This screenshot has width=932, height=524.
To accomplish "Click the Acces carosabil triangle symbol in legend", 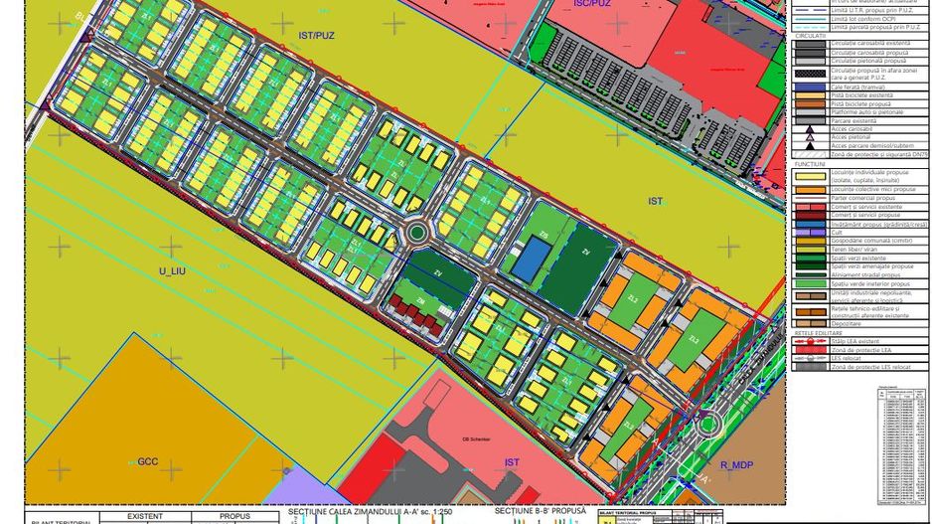I will pyautogui.click(x=810, y=129).
